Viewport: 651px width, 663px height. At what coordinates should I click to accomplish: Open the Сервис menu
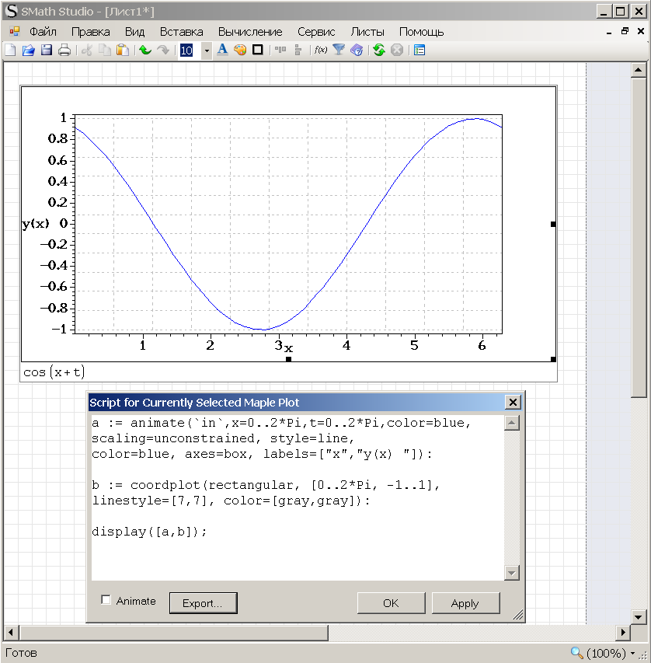click(316, 32)
